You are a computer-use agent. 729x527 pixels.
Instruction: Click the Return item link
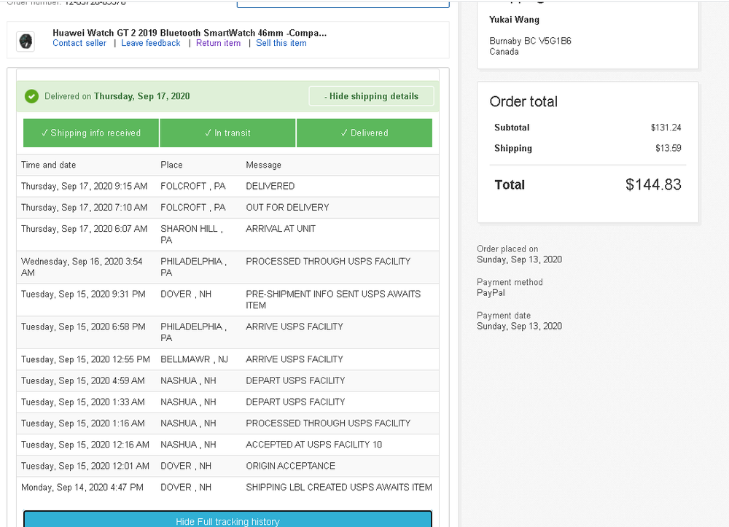218,43
